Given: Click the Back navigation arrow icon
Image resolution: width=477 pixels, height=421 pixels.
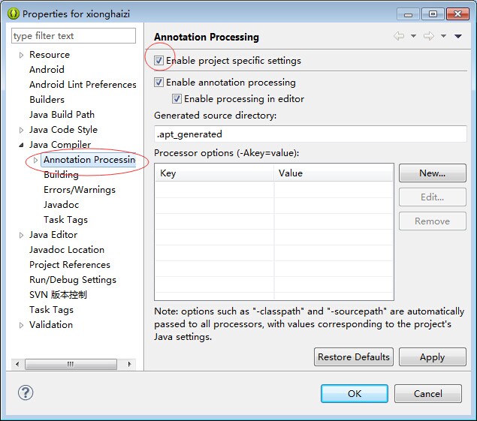Looking at the screenshot, I should tap(399, 36).
